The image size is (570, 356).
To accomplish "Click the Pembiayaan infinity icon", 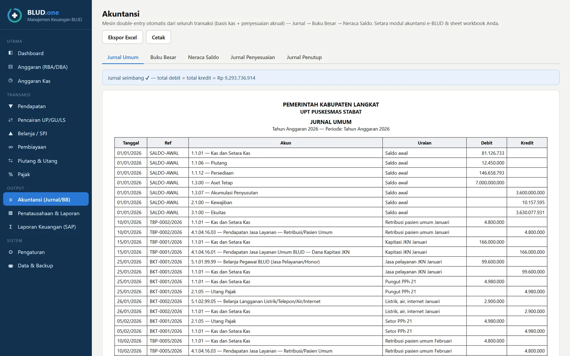I will pos(11,147).
